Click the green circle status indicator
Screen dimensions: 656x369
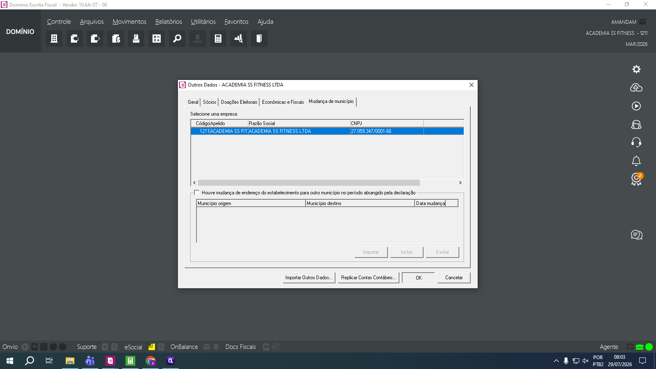tap(649, 347)
